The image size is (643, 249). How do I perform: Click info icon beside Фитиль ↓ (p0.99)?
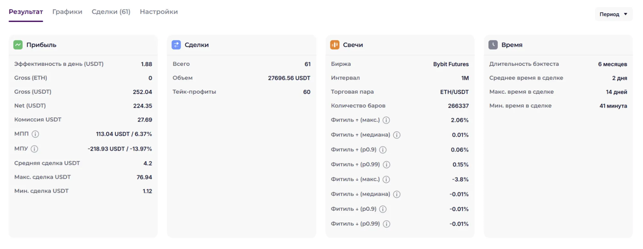point(387,224)
